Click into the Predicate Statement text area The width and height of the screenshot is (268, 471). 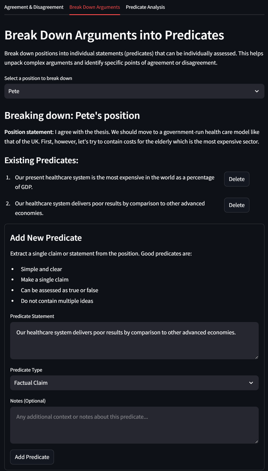click(134, 340)
